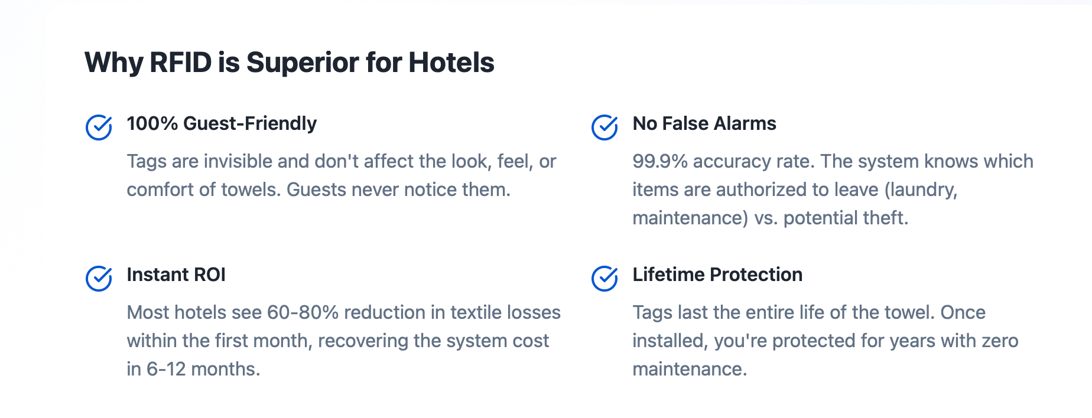The width and height of the screenshot is (1092, 418).
Task: Click the "Instant ROI" feature title
Action: pyautogui.click(x=176, y=275)
